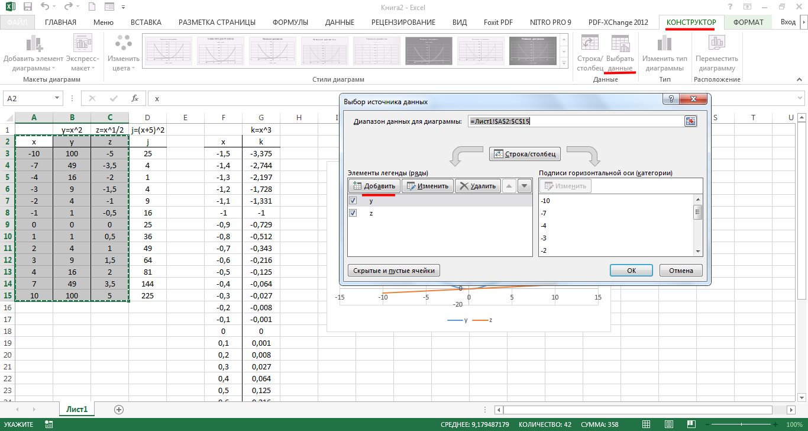Viewport: 808px width, 431px height.
Task: Toggle the z series checkbox
Action: tap(353, 213)
